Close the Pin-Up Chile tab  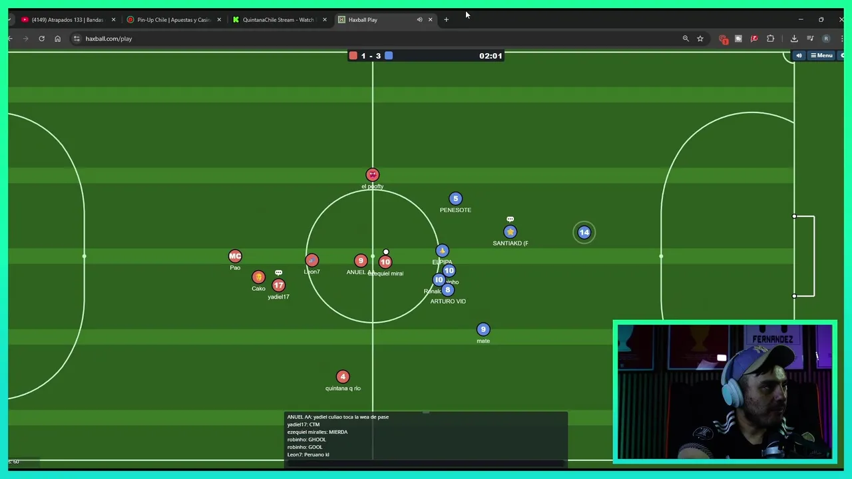[219, 19]
